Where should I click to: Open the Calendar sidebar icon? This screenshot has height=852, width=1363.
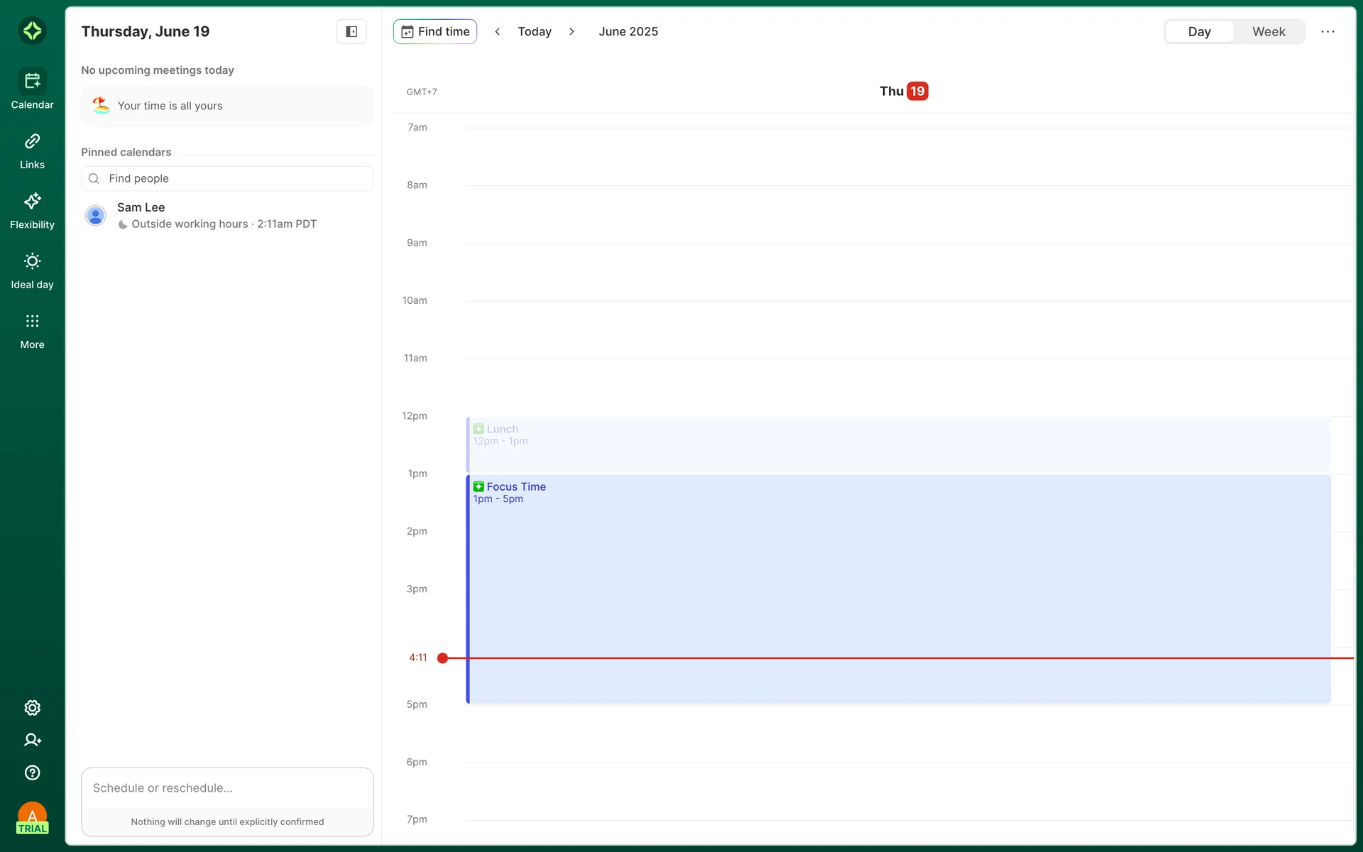click(32, 82)
